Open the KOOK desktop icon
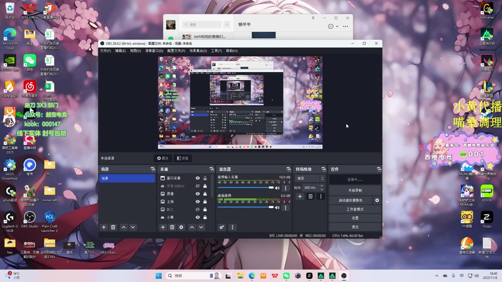The width and height of the screenshot is (502, 282). click(x=487, y=194)
